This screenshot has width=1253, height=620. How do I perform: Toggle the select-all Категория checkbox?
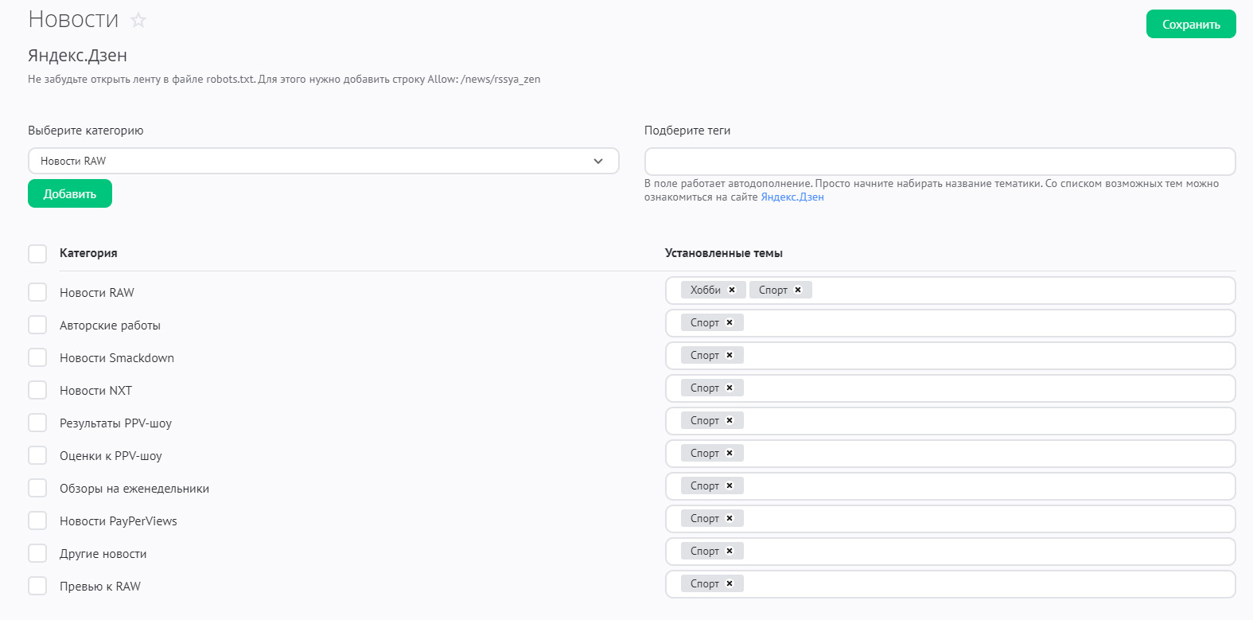pyautogui.click(x=37, y=253)
